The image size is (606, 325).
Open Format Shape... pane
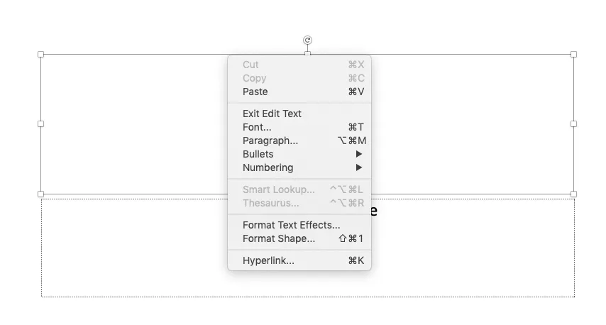(x=279, y=238)
